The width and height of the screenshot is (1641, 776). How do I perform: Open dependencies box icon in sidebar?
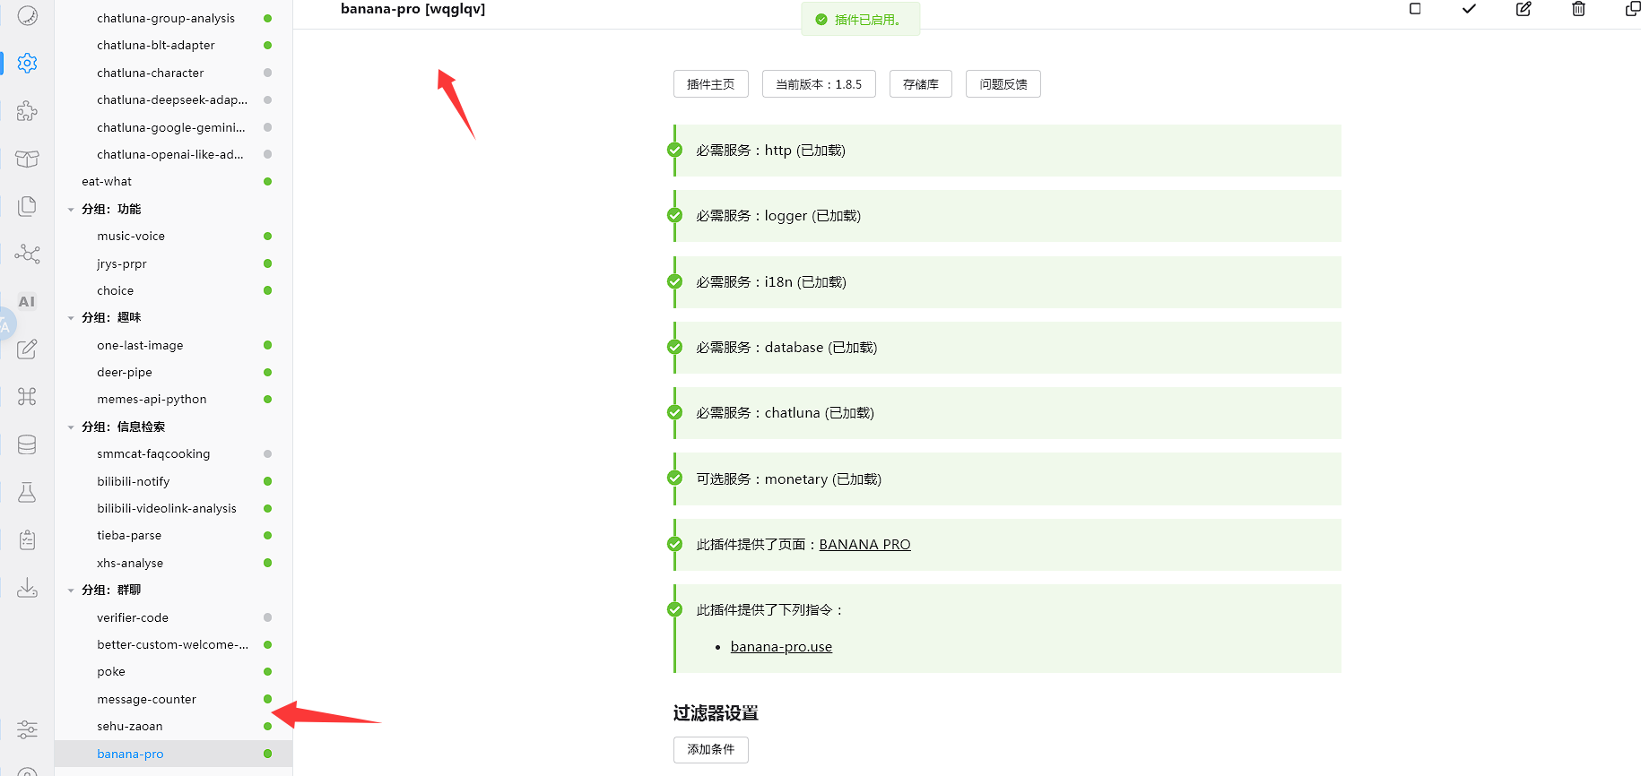(x=28, y=159)
